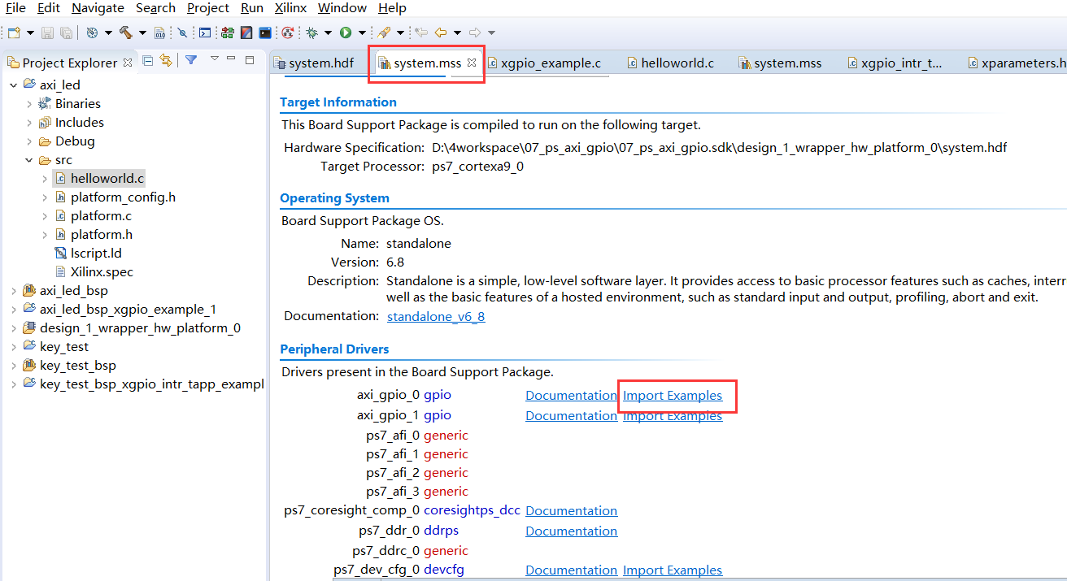Click the green-red board toolbar icon
This screenshot has width=1067, height=581.
227,33
